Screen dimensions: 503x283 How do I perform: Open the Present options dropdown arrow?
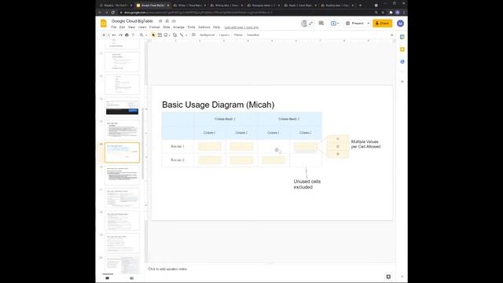[369, 24]
